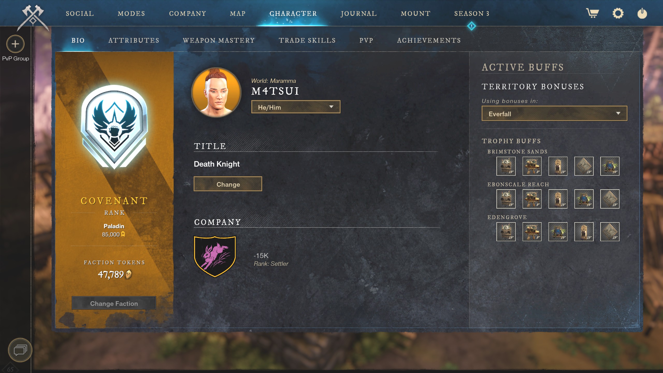Image resolution: width=663 pixels, height=373 pixels.
Task: Click the Everfall dropdown arrow
Action: tap(618, 113)
